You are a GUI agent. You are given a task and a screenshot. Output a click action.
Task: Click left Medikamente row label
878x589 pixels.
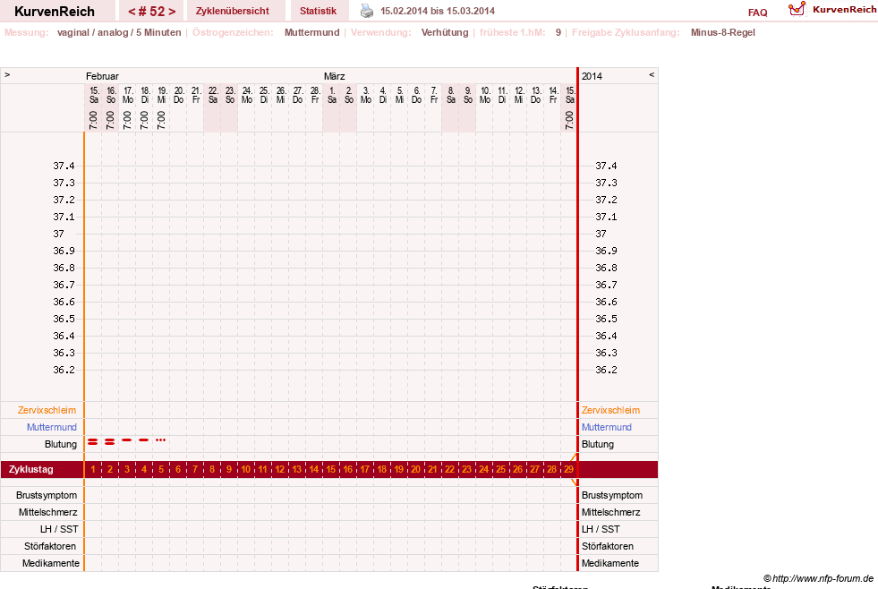[x=51, y=563]
